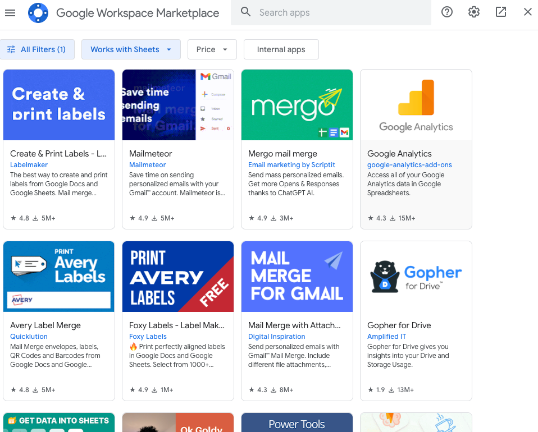The image size is (538, 432).
Task: Open Marketplace in new window icon
Action: pos(501,12)
